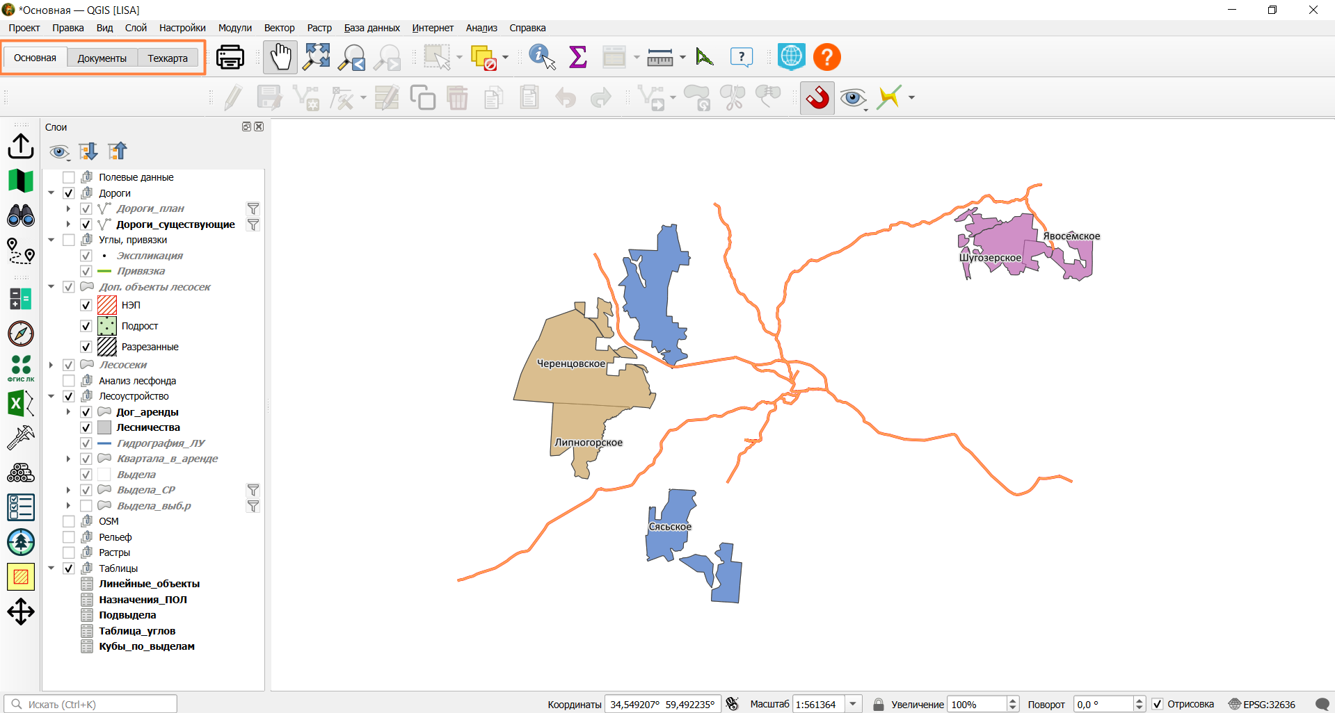Click the binoculars search sidebar icon

pyautogui.click(x=21, y=215)
